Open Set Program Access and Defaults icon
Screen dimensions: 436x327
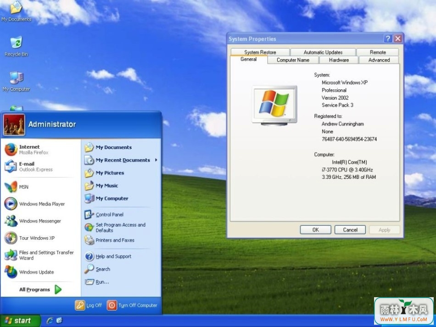coord(89,227)
